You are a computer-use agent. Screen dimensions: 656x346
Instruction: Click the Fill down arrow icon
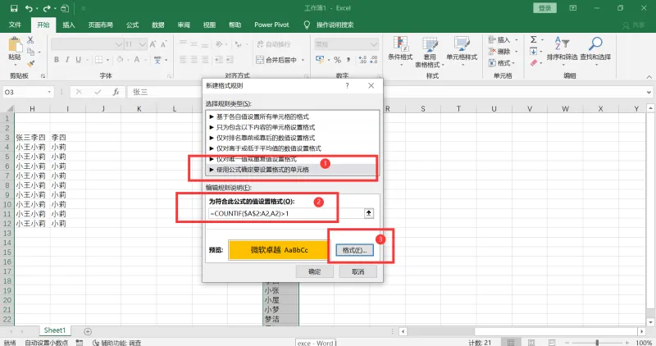click(534, 52)
